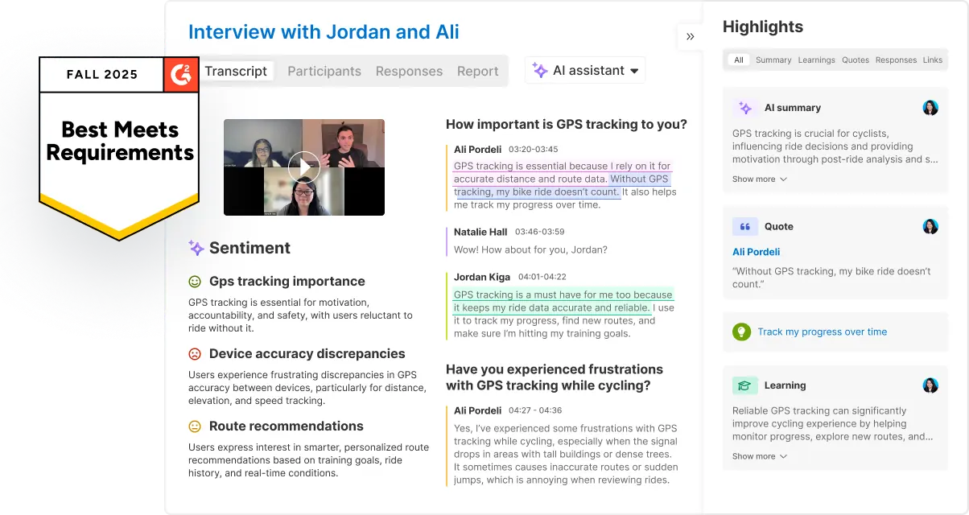The image size is (969, 515).
Task: Click the red sad face sentiment icon
Action: [x=195, y=354]
